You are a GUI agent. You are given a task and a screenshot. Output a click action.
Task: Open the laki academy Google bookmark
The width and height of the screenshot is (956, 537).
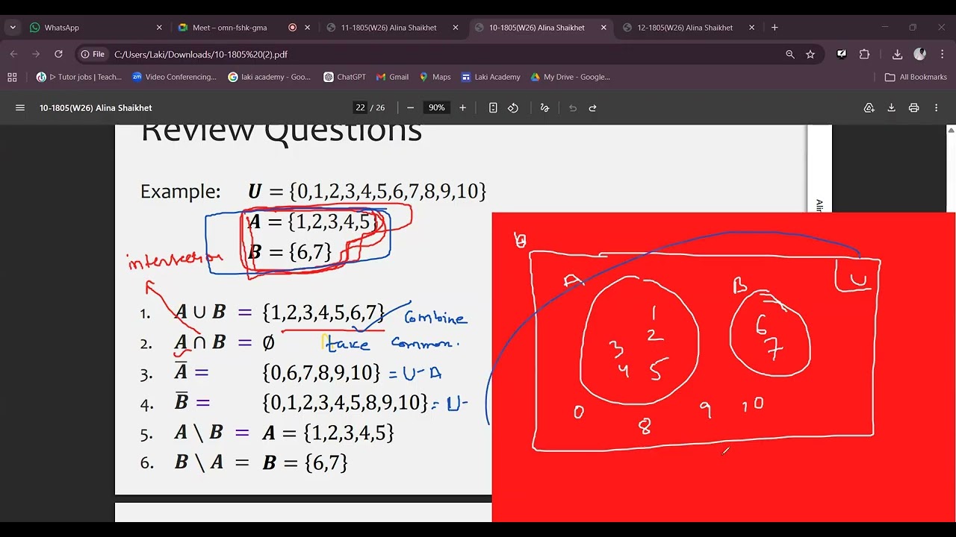click(x=270, y=77)
